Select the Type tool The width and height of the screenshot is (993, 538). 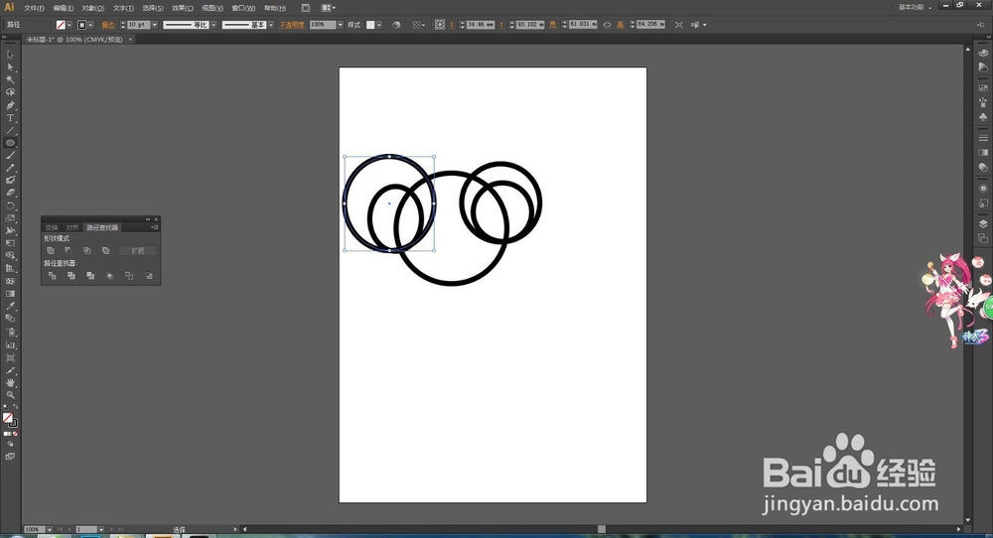click(x=10, y=118)
